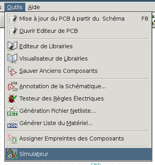Click the Simulateur waveform icon
Image resolution: width=155 pixels, height=165 pixels.
tap(12, 154)
